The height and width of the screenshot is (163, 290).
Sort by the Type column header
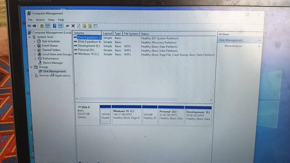118,34
